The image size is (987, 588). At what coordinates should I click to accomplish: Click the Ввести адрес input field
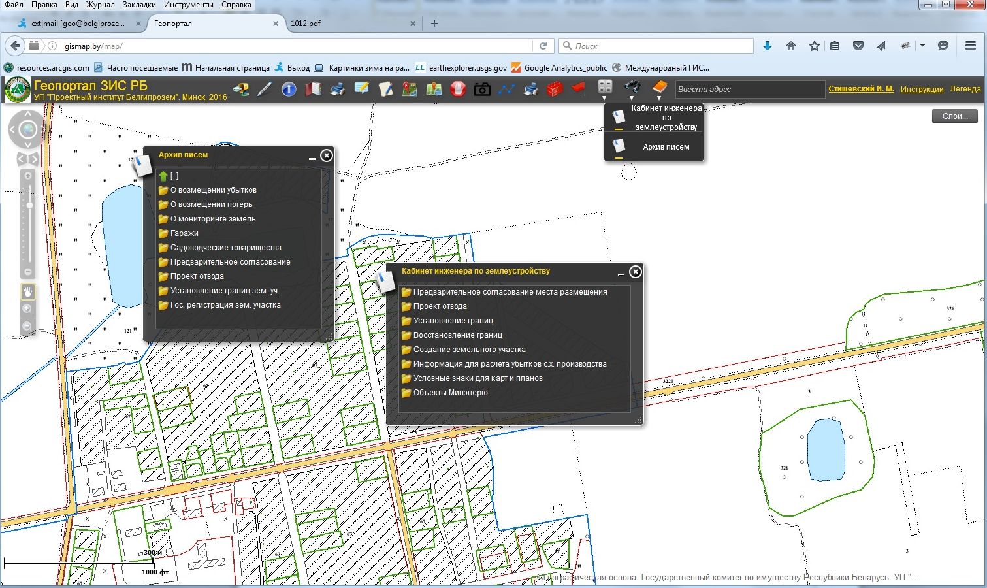click(749, 90)
